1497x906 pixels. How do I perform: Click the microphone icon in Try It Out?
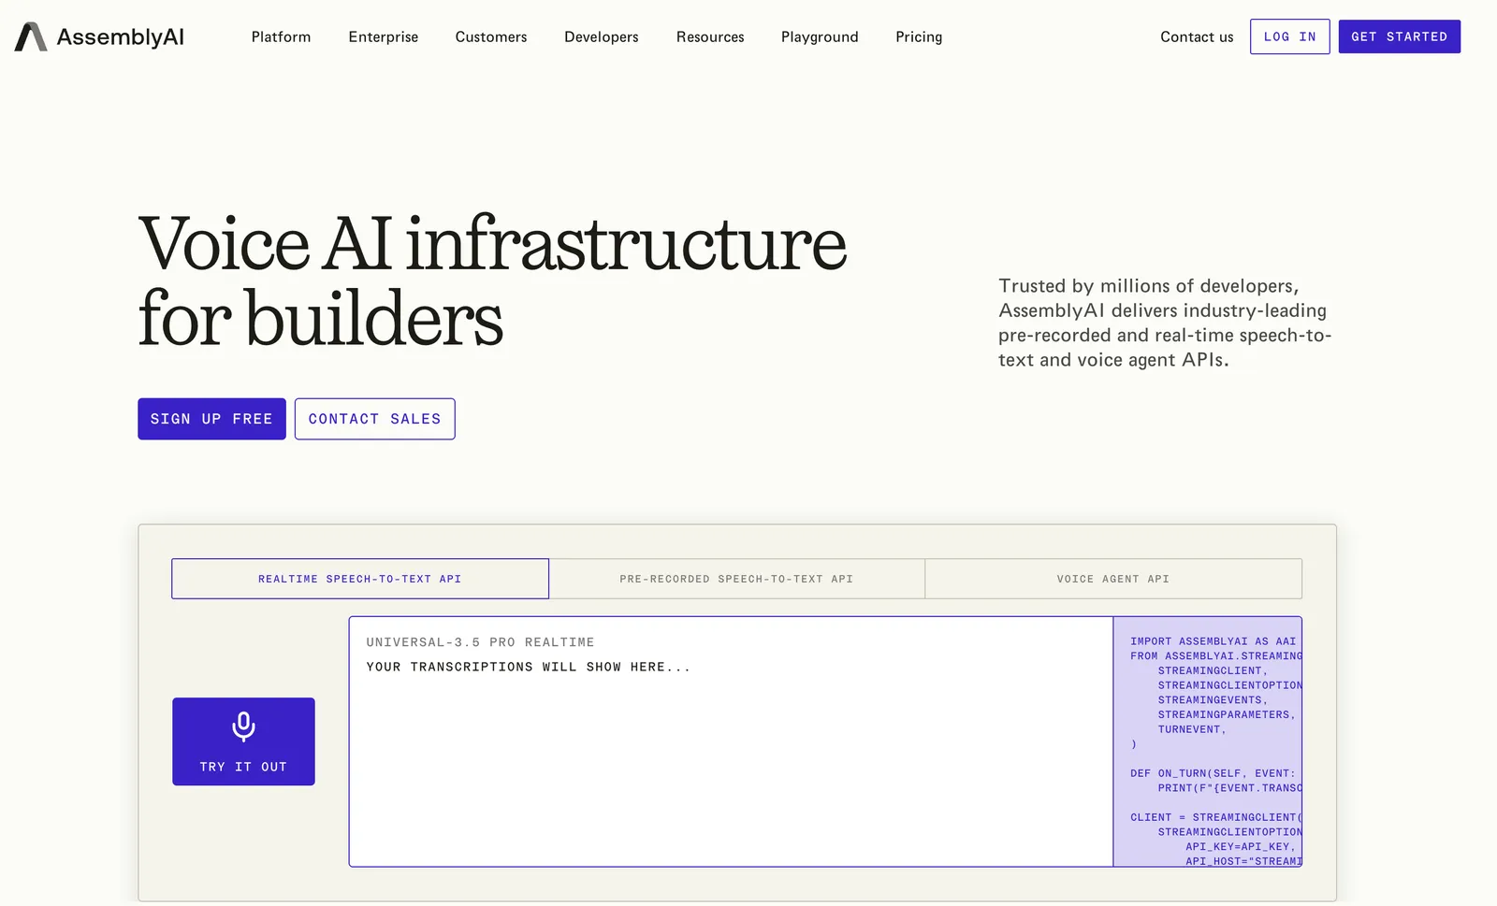pyautogui.click(x=243, y=726)
